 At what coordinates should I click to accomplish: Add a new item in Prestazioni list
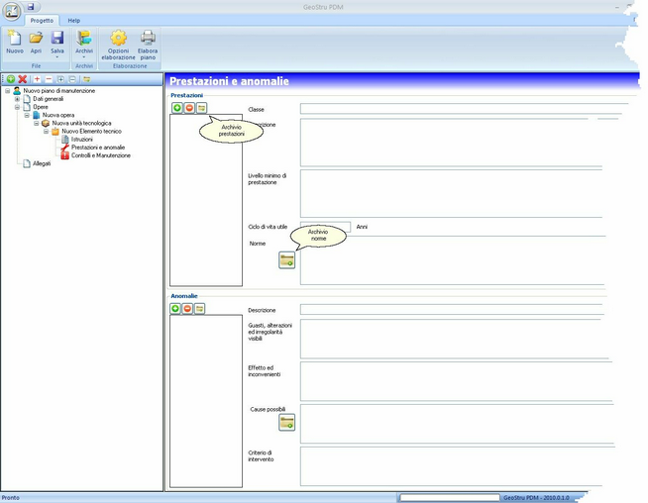[177, 108]
